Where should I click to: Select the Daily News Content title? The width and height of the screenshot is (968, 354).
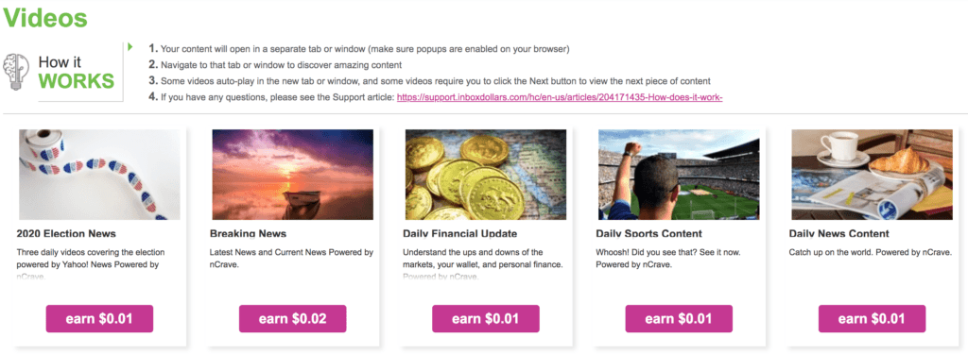click(x=839, y=234)
